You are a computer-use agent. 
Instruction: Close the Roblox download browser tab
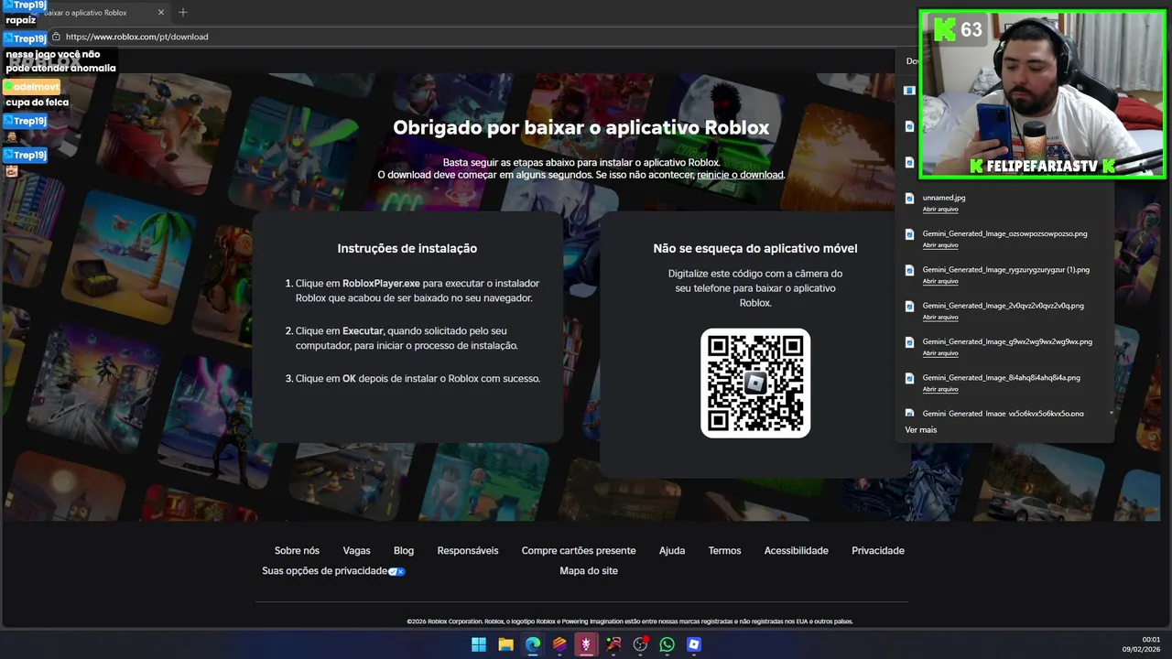pos(161,13)
